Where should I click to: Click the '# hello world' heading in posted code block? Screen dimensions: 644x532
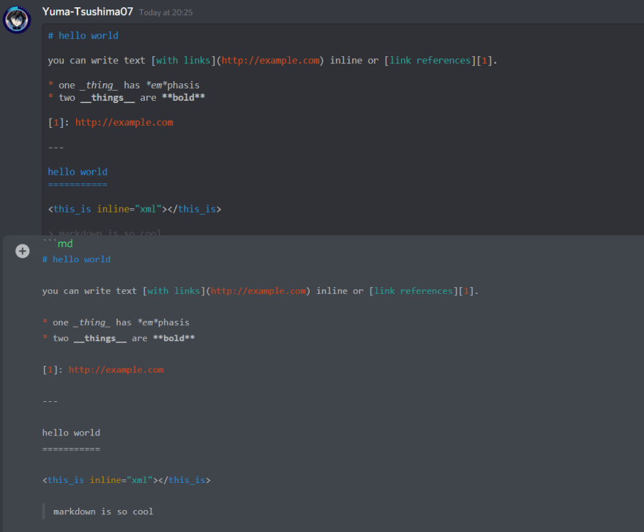83,36
